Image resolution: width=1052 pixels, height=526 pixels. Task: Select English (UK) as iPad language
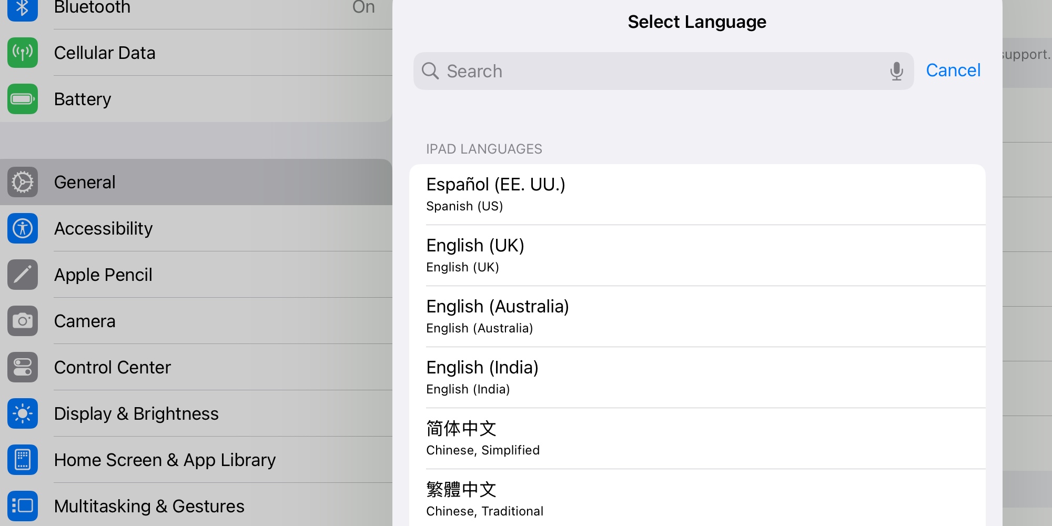click(705, 255)
